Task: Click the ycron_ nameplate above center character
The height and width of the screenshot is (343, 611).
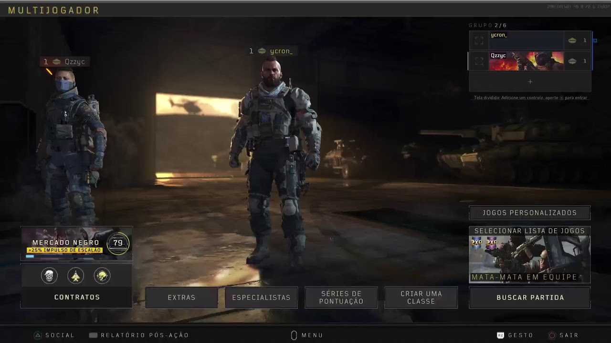Action: 271,51
